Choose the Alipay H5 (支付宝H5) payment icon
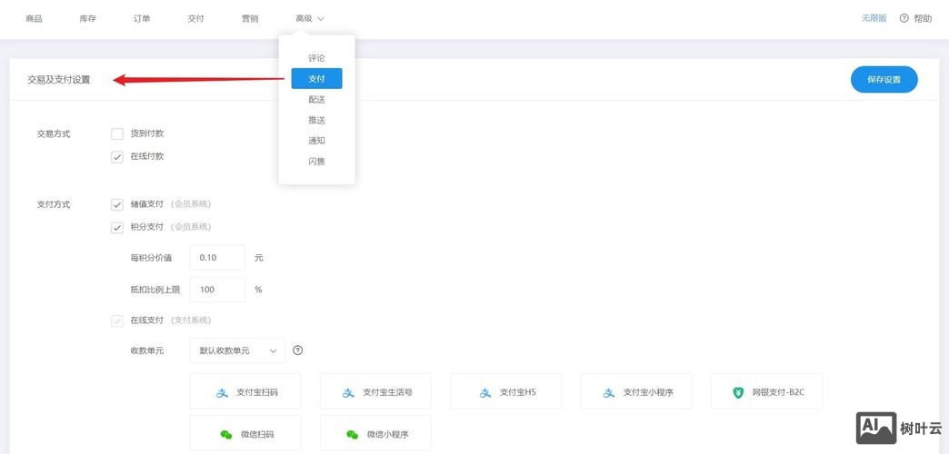Viewport: 949px width, 454px height. pyautogui.click(x=485, y=392)
